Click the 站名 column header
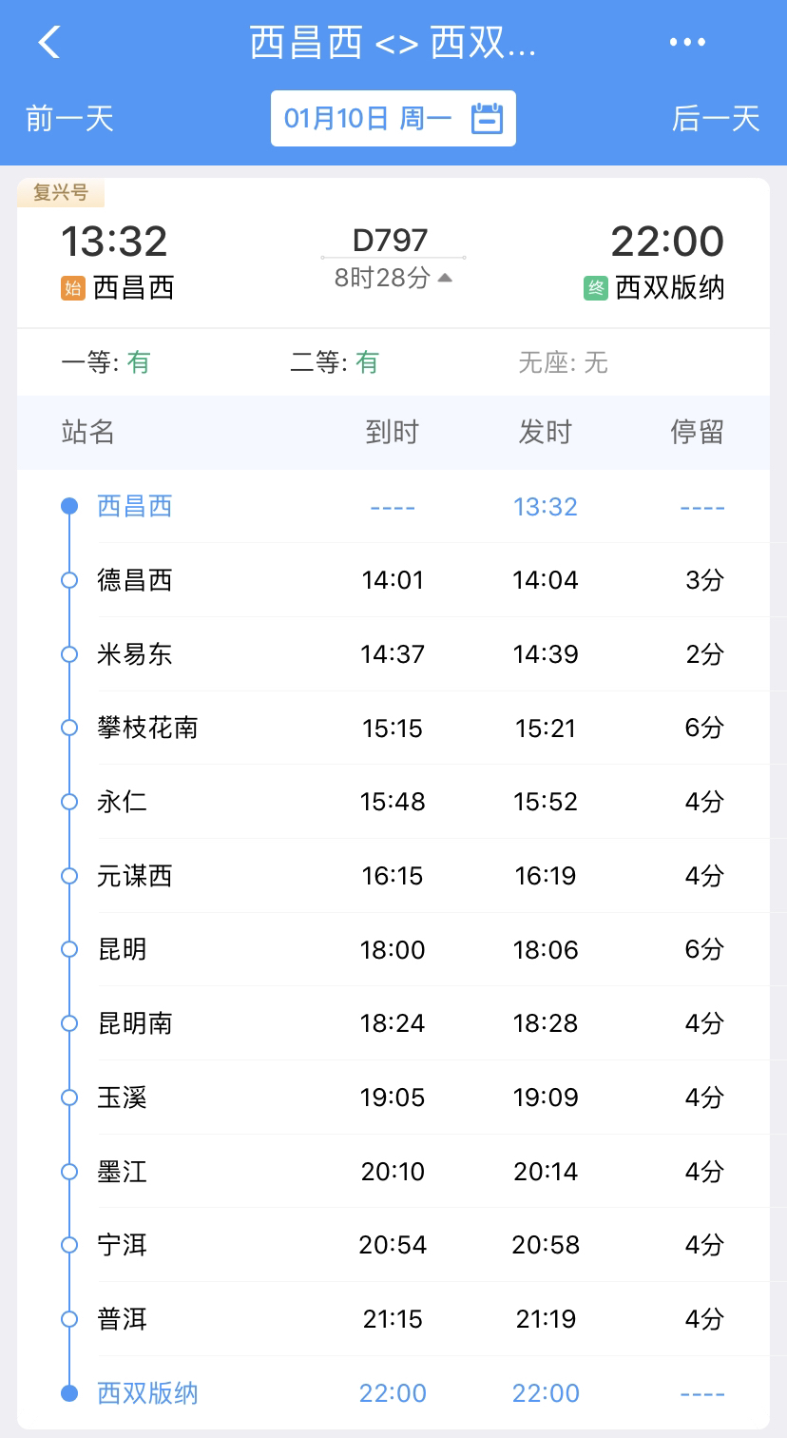This screenshot has width=787, height=1438. [87, 433]
